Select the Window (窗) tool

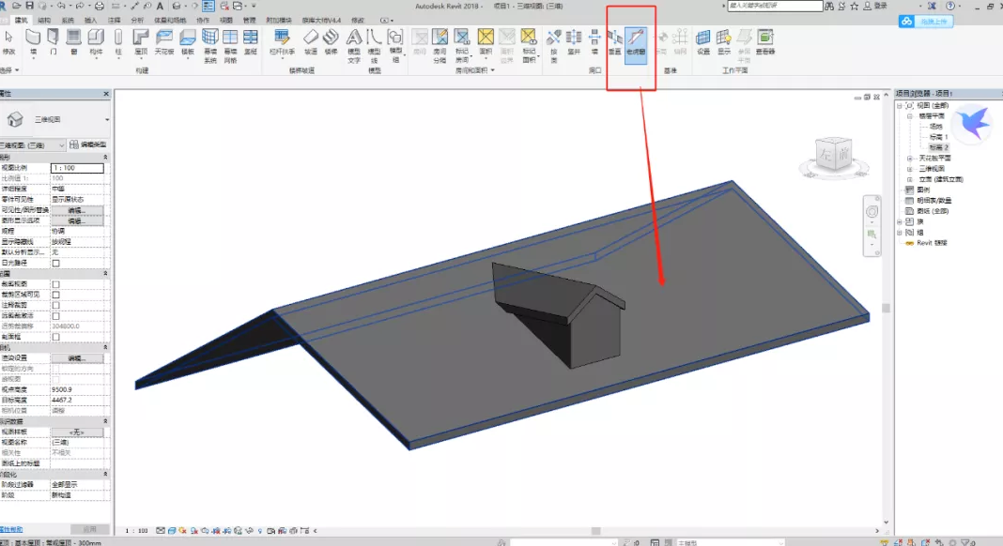click(x=74, y=42)
